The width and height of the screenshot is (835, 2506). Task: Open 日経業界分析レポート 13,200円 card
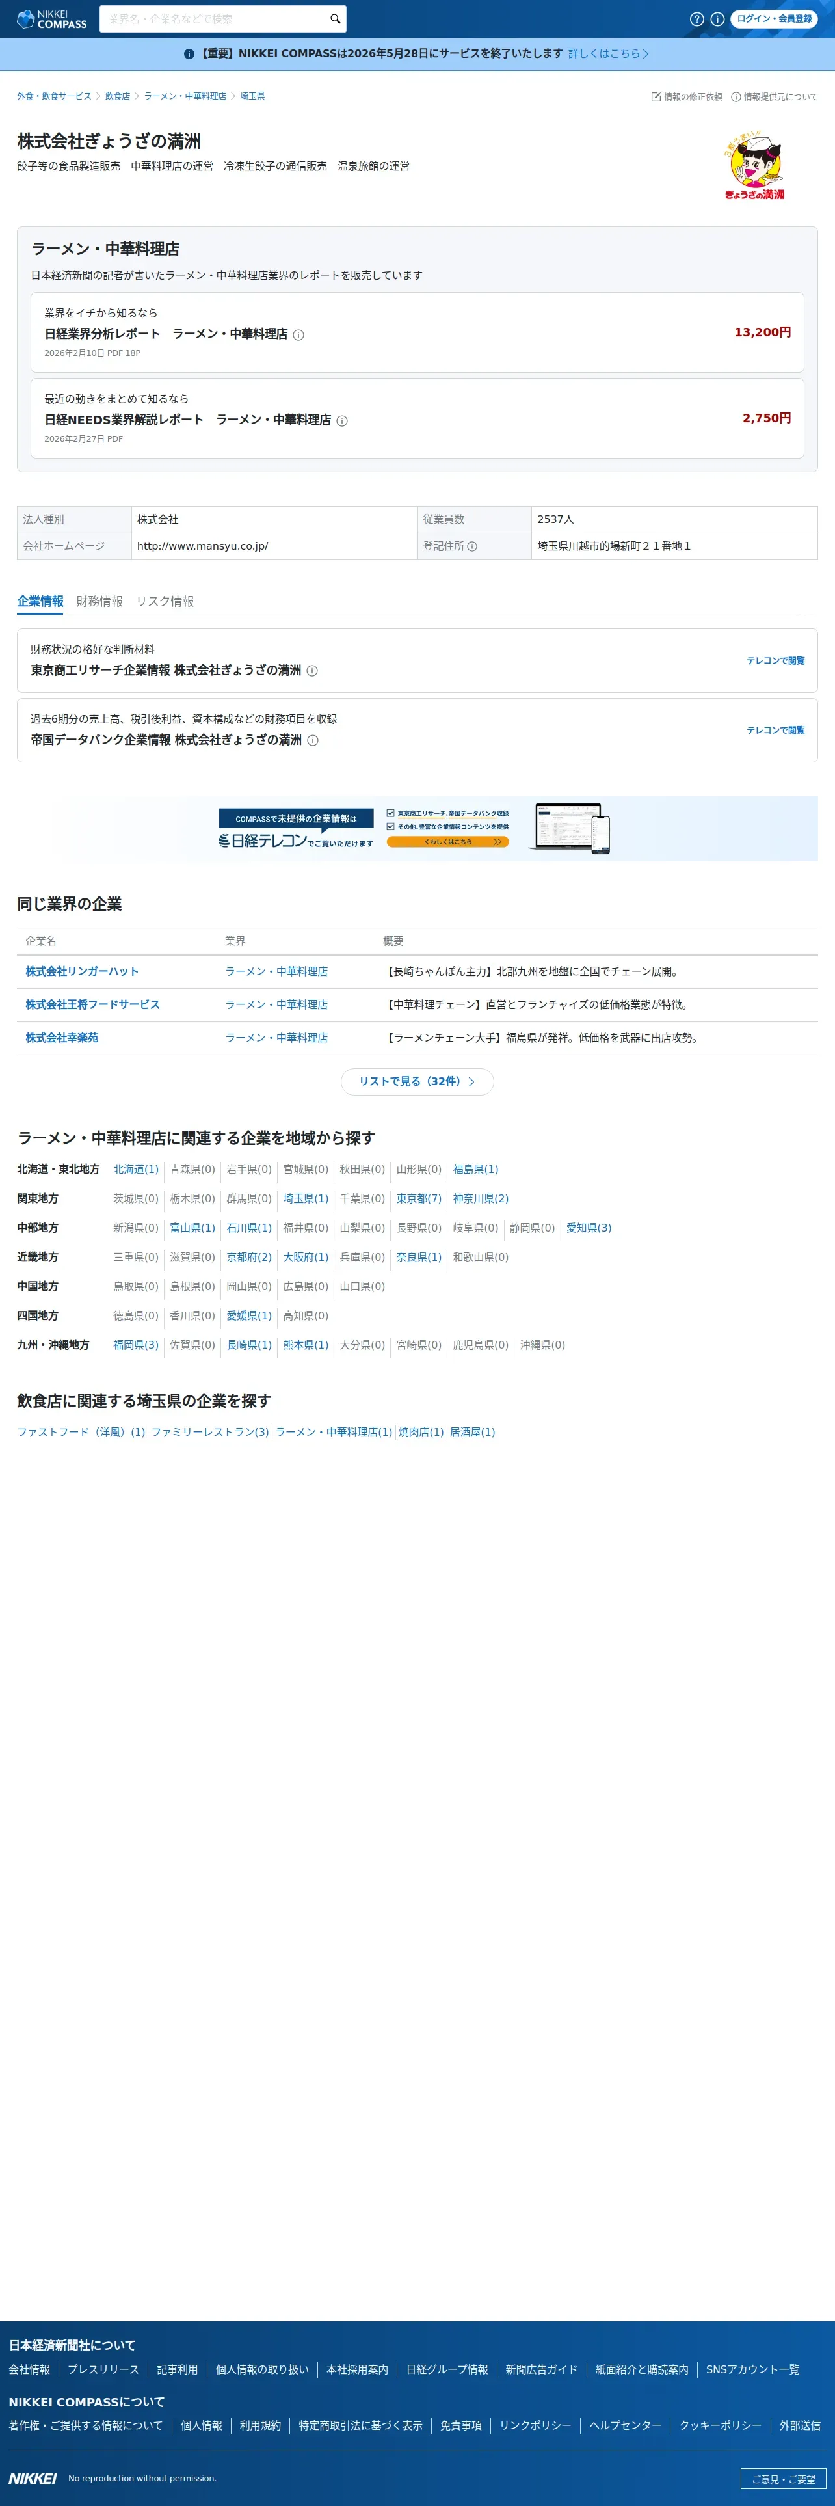click(x=417, y=332)
